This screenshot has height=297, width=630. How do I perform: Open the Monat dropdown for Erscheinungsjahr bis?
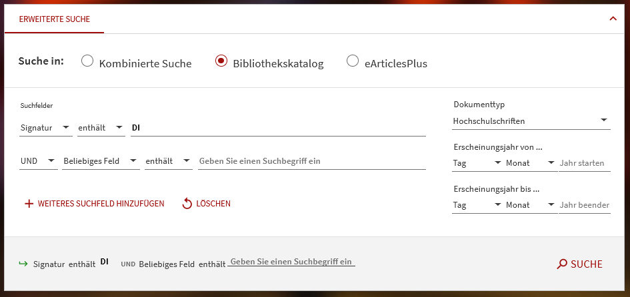coord(530,205)
